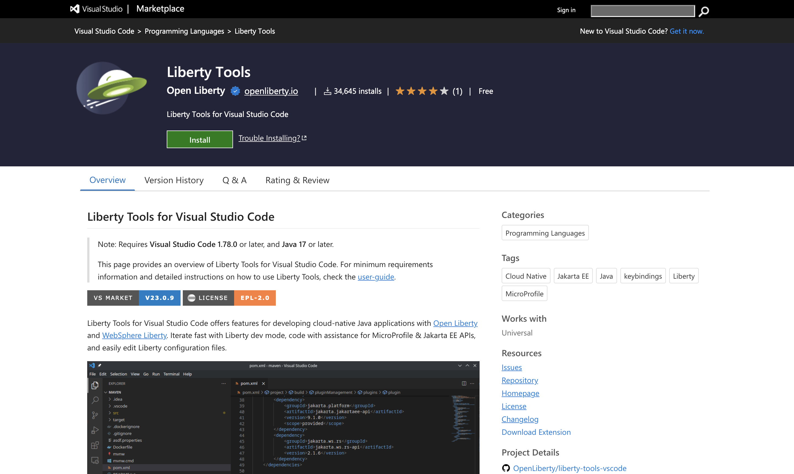
Task: Expand the Programming Languages category tag
Action: [545, 232]
